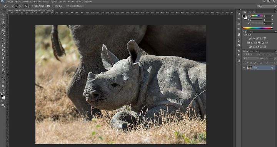Viewport: 277px width, 147px height.
Task: Toggle lock image pixels (brush icon)
Action: pyautogui.click(x=255, y=63)
